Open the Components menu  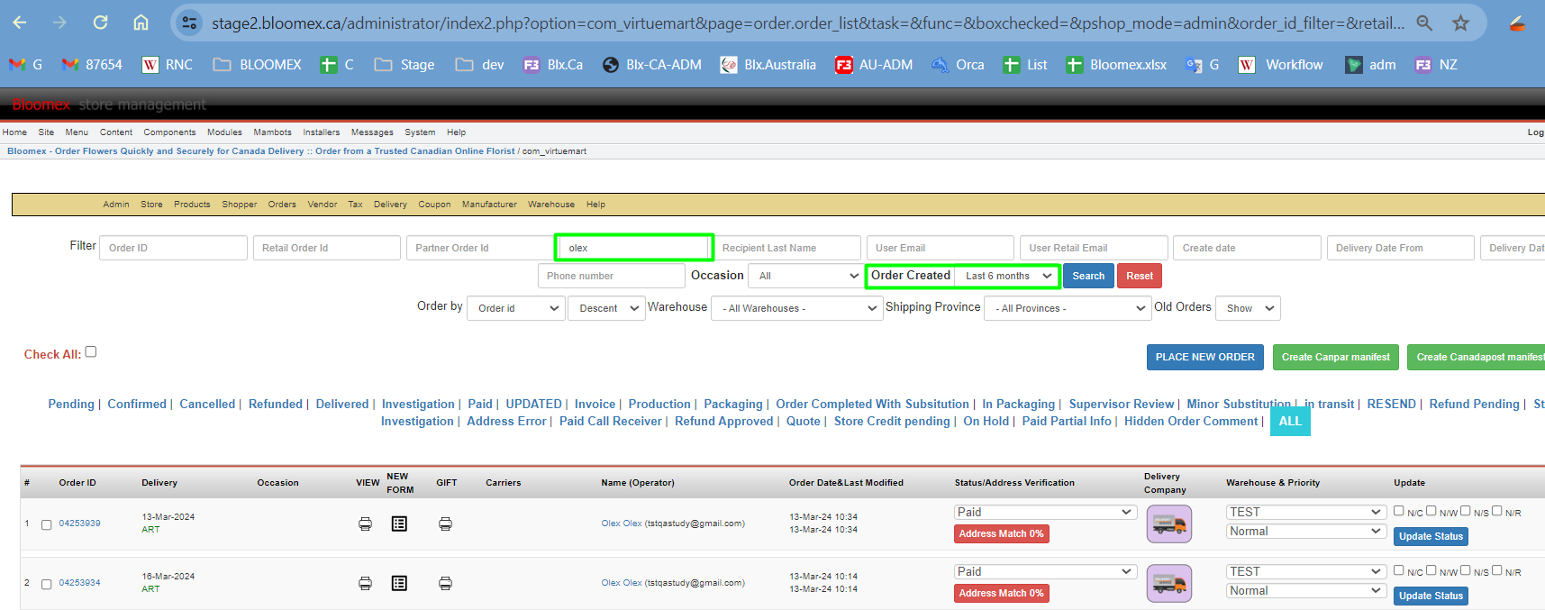pos(169,132)
